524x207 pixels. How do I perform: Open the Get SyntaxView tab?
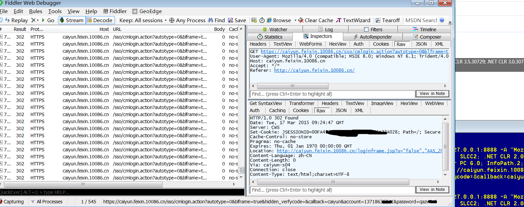[x=266, y=103]
